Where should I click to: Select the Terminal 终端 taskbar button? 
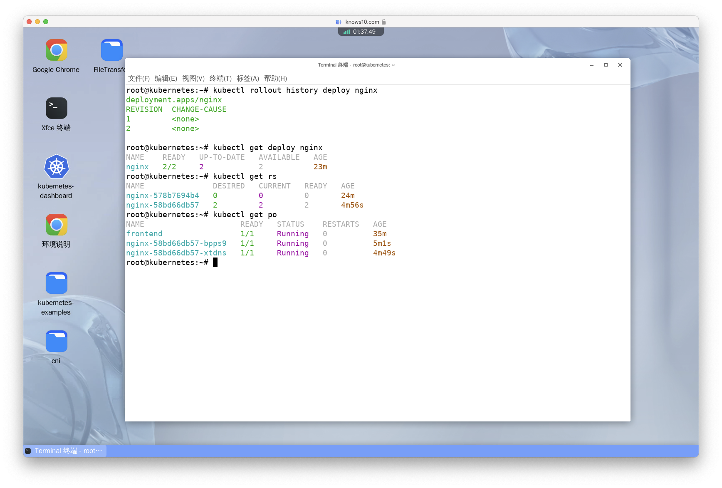[65, 451]
